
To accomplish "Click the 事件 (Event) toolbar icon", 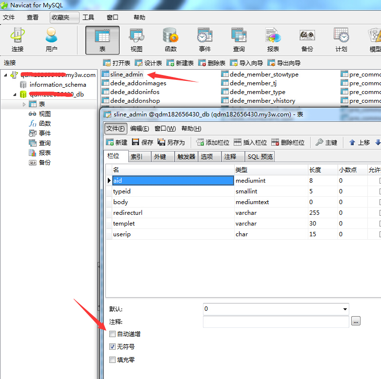I will tap(205, 39).
